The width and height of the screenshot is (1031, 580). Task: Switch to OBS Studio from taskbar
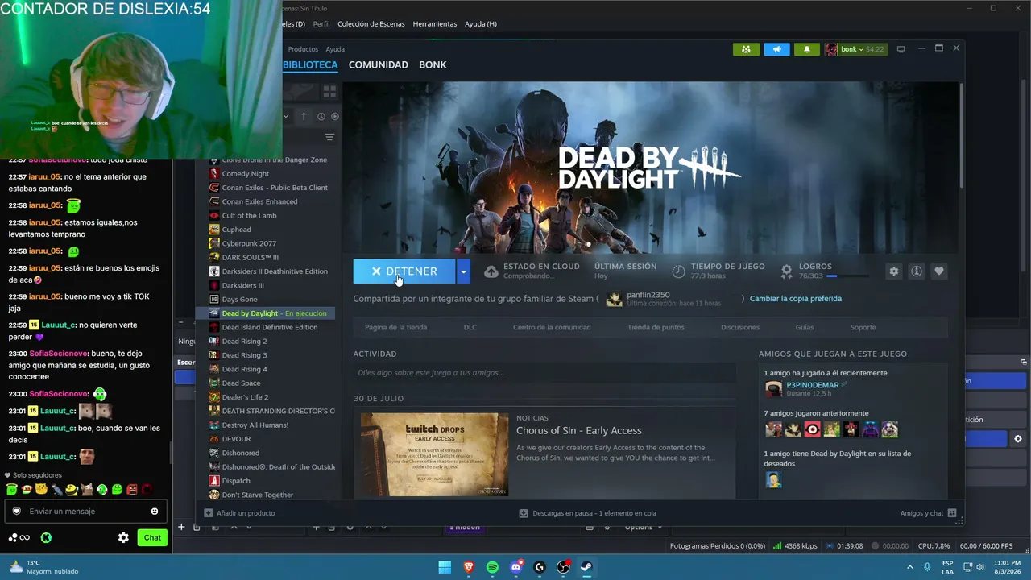tap(563, 567)
